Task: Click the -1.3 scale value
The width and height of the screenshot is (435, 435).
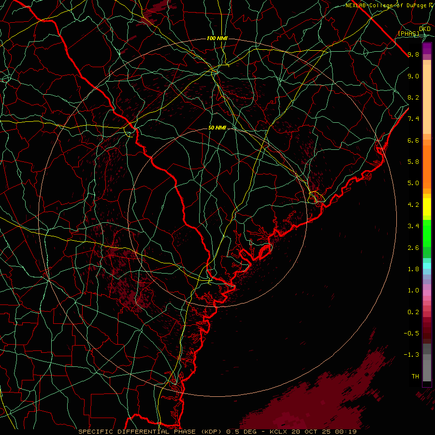Action: (411, 355)
